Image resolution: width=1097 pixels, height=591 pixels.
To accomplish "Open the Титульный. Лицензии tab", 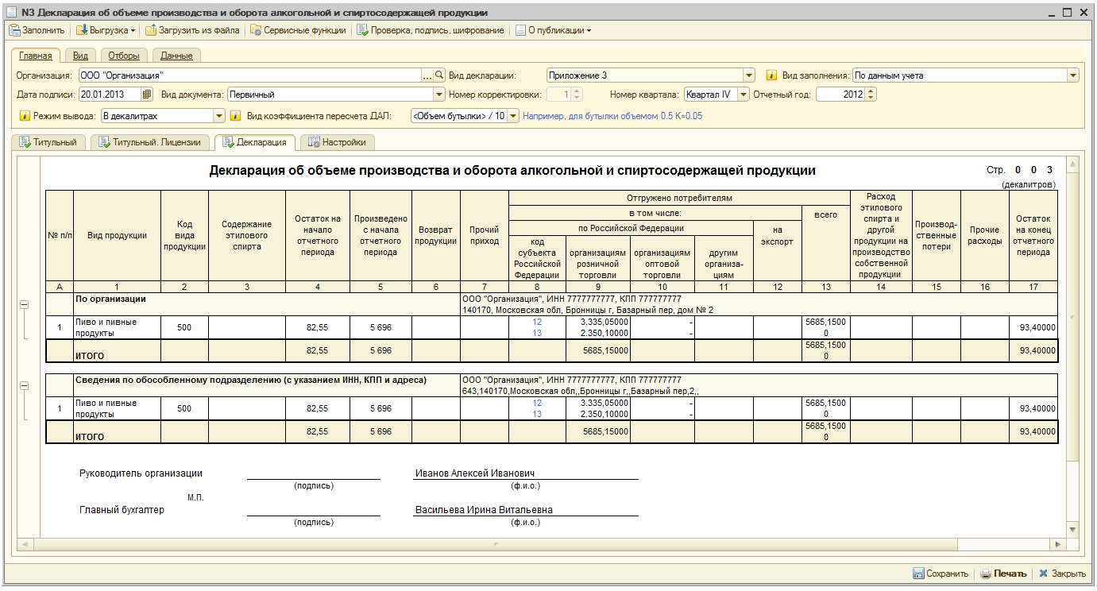I will 151,142.
